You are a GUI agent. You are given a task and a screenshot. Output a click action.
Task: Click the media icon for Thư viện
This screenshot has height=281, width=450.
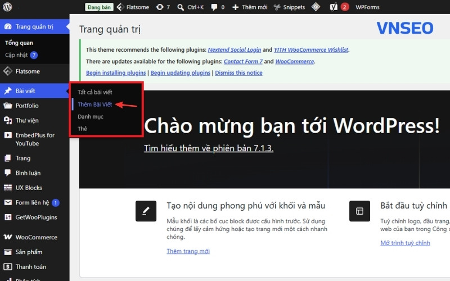click(8, 120)
